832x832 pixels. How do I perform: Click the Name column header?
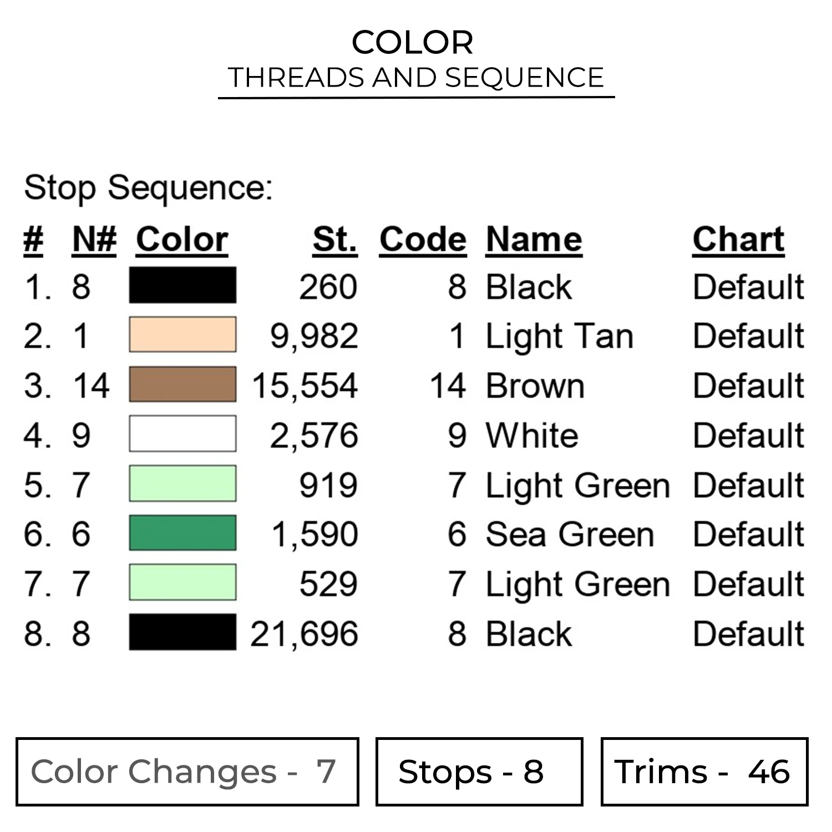coord(534,240)
